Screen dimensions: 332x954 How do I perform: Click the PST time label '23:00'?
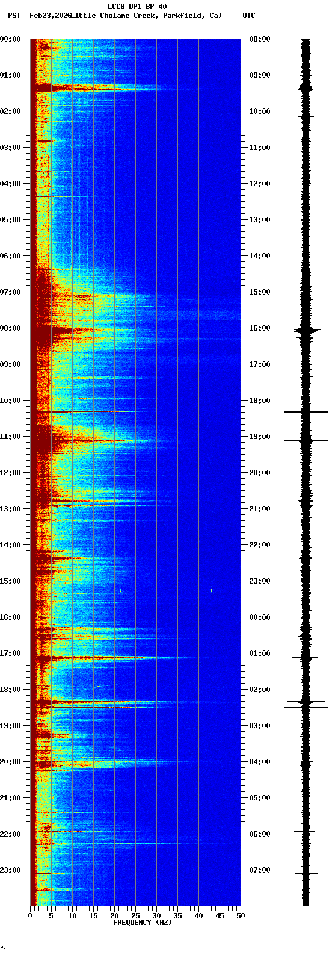[x=10, y=870]
